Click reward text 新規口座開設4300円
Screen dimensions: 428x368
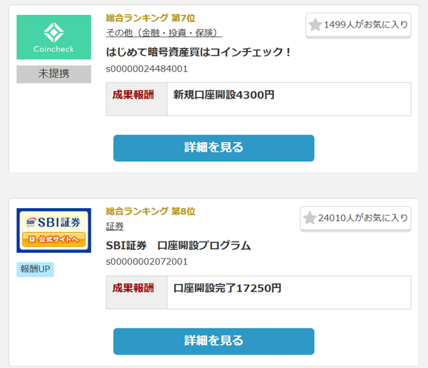pyautogui.click(x=224, y=95)
